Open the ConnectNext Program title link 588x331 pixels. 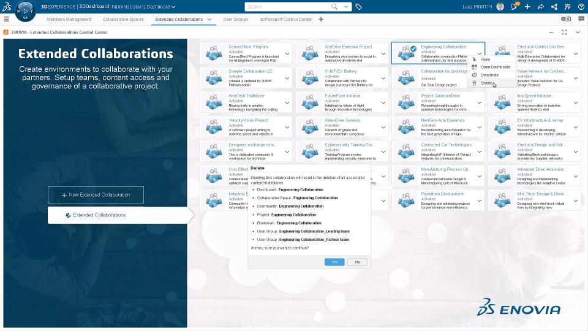[248, 47]
